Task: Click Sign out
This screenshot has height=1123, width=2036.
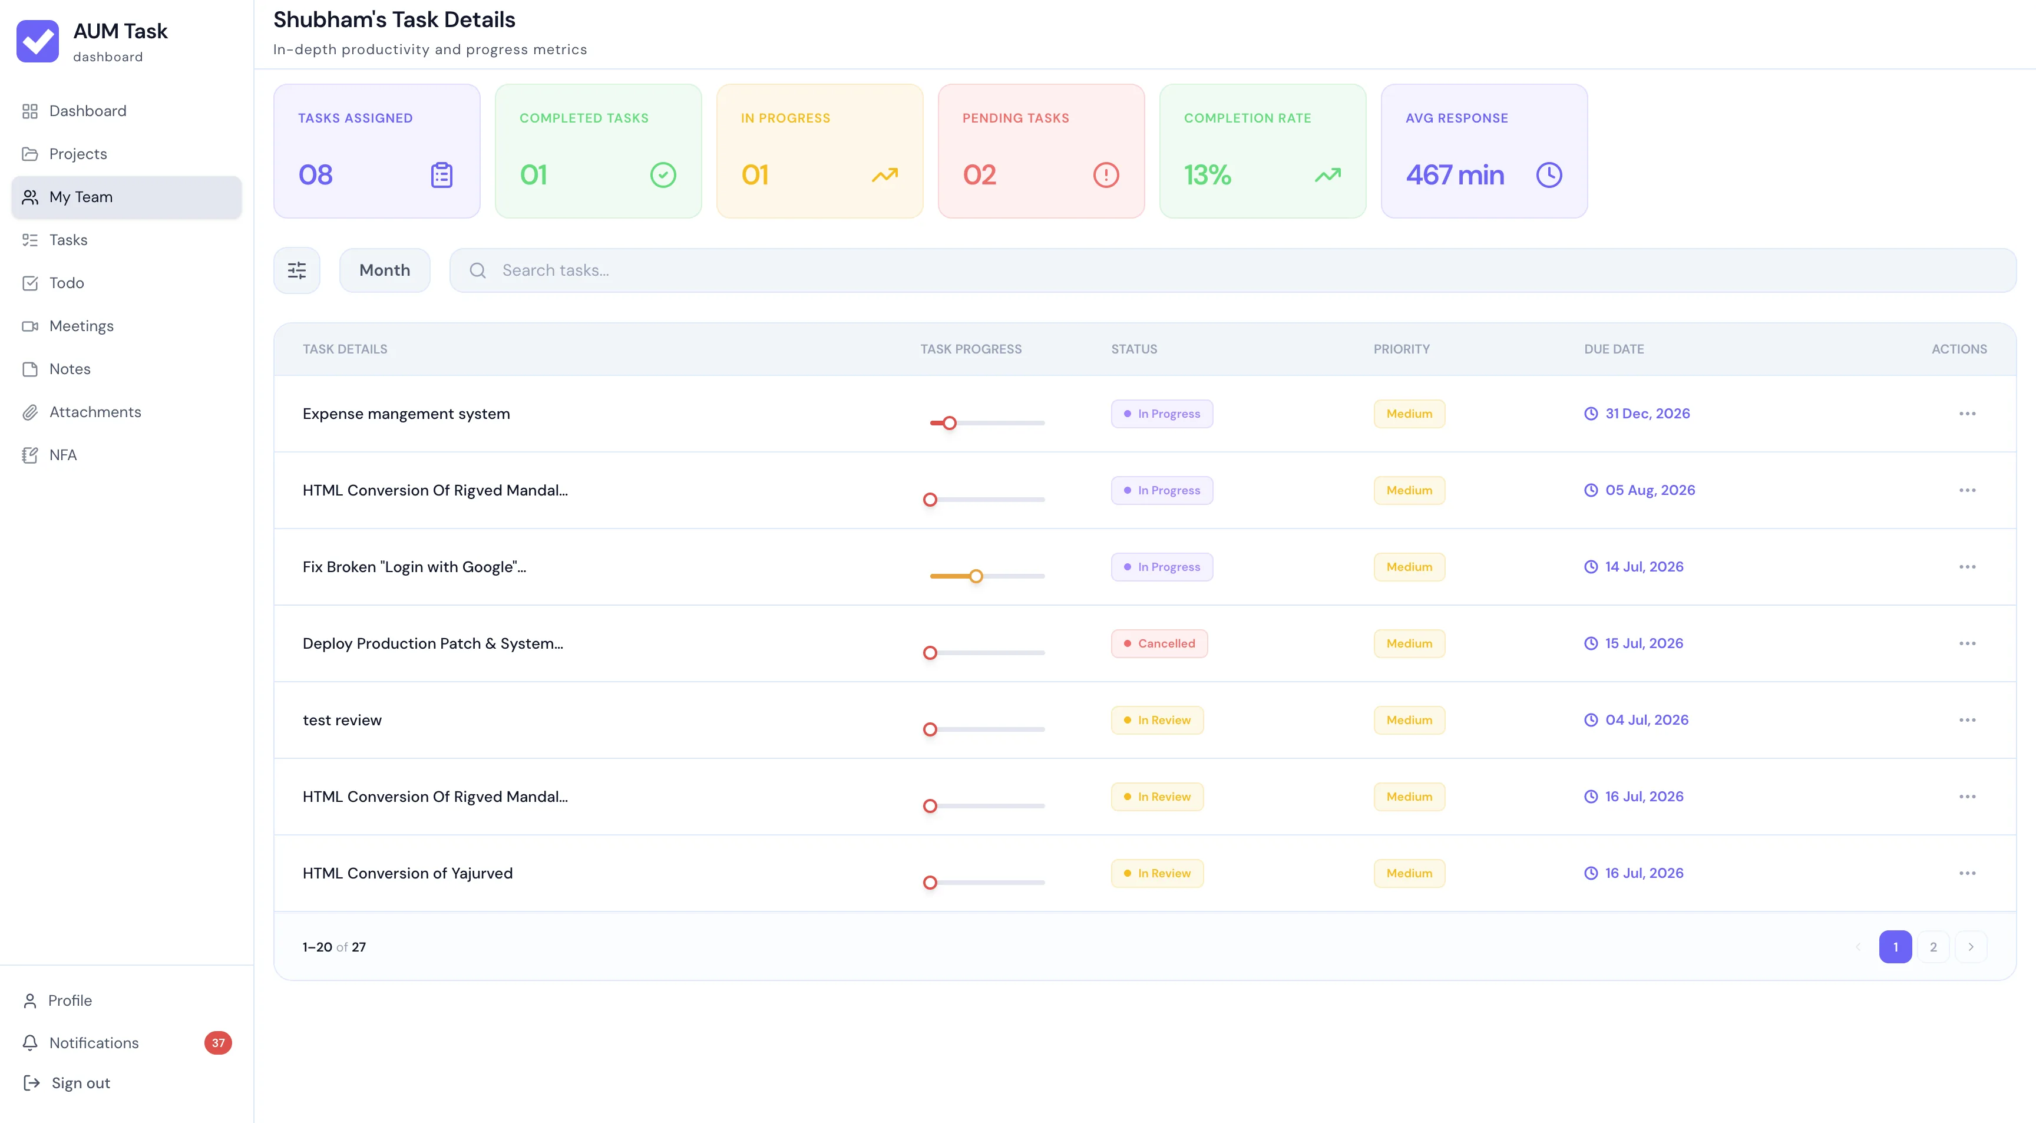Action: 67,1083
